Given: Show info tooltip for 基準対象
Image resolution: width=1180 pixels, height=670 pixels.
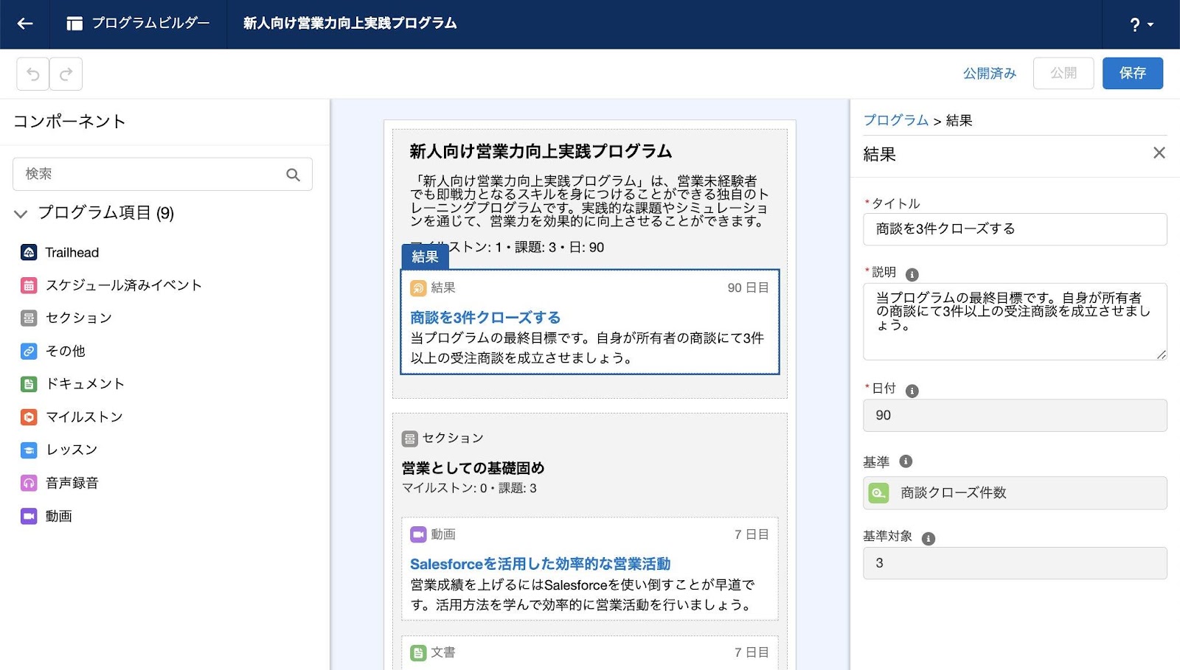Looking at the screenshot, I should click(929, 538).
